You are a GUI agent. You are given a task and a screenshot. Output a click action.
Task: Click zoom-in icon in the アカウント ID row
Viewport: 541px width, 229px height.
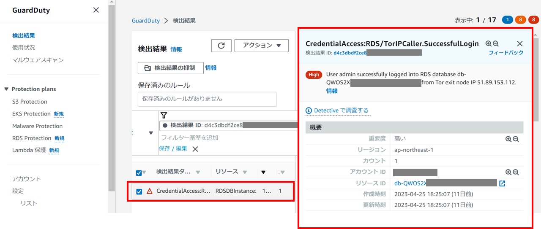coord(508,172)
